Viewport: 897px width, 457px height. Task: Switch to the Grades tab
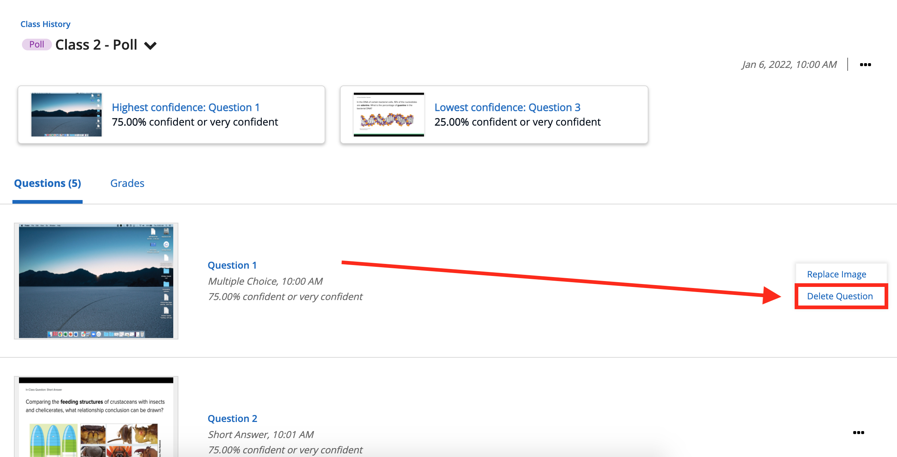point(127,183)
